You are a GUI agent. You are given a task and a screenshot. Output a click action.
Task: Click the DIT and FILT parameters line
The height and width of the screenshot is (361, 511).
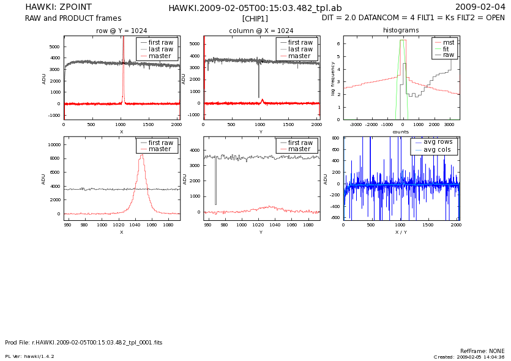(x=413, y=18)
